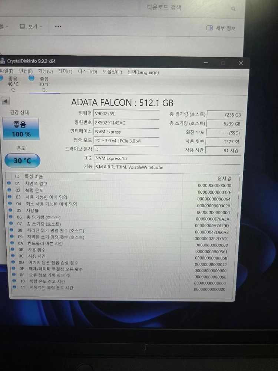Open the 디스크(D) menu
278x371 pixels.
[x=87, y=72]
